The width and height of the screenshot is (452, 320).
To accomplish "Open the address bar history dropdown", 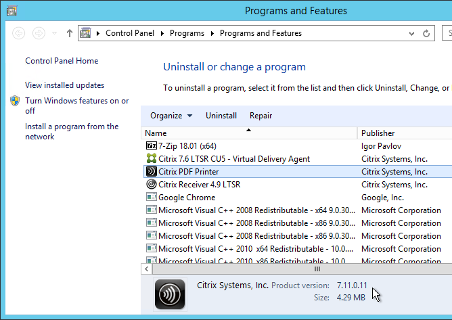I will tap(411, 33).
